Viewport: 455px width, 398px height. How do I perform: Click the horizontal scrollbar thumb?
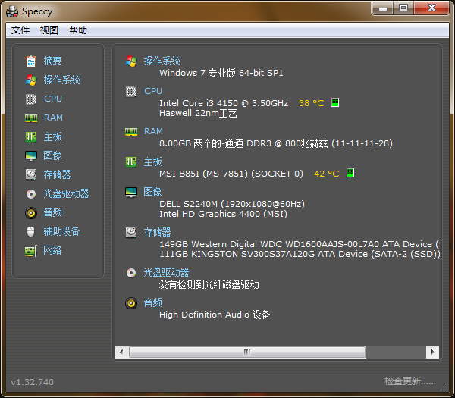pyautogui.click(x=246, y=352)
